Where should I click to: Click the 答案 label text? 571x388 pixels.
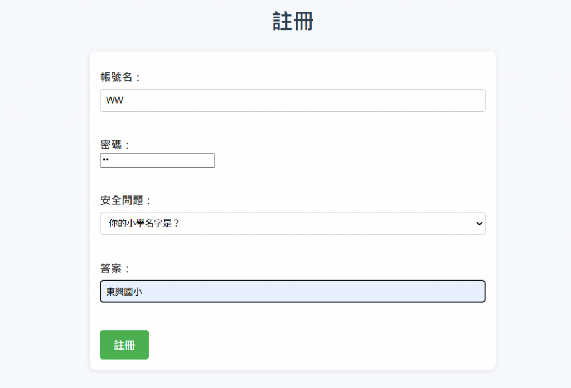click(112, 269)
